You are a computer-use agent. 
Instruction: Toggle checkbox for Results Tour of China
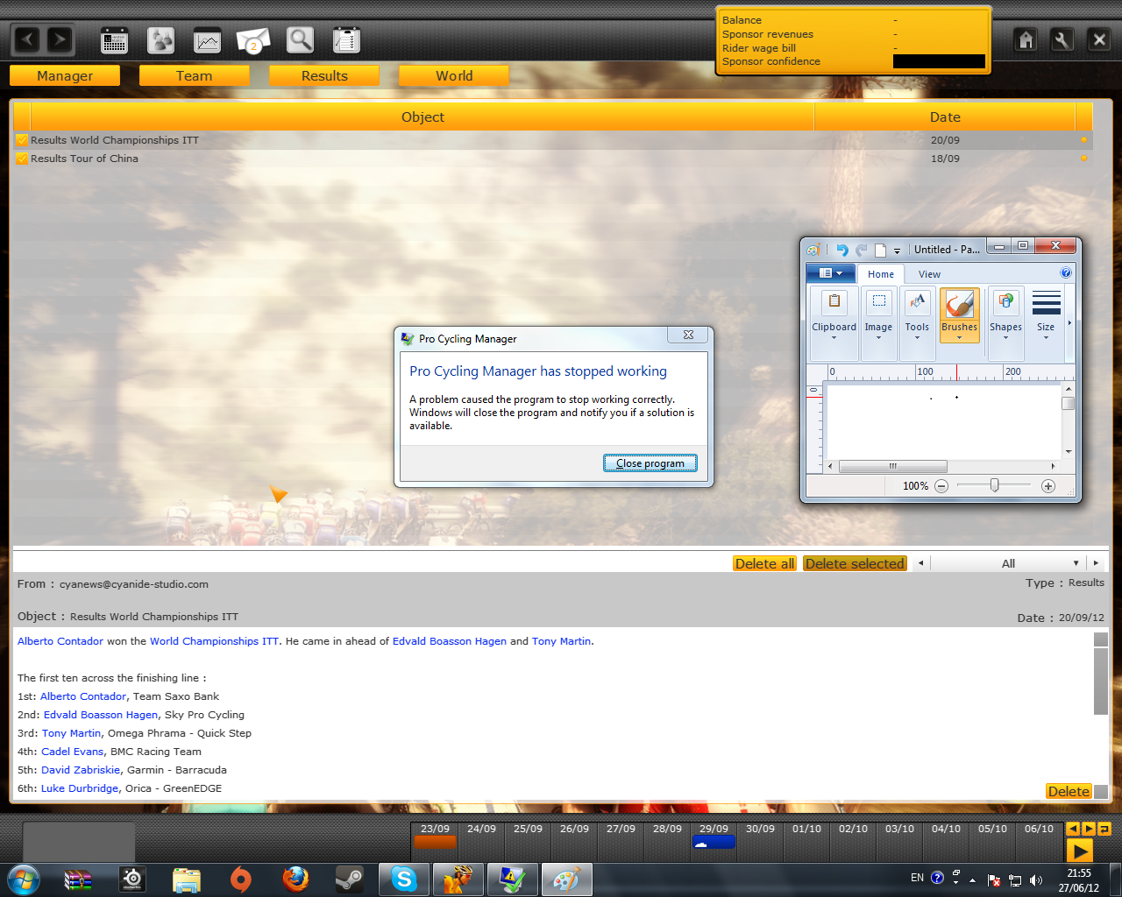22,159
